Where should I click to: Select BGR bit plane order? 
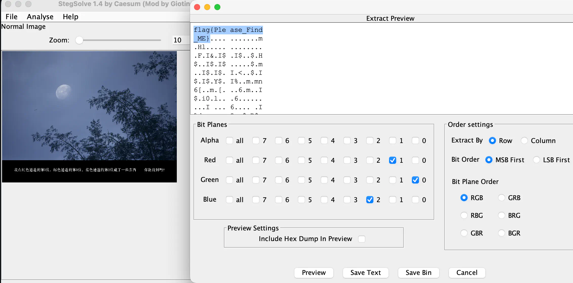(x=502, y=233)
